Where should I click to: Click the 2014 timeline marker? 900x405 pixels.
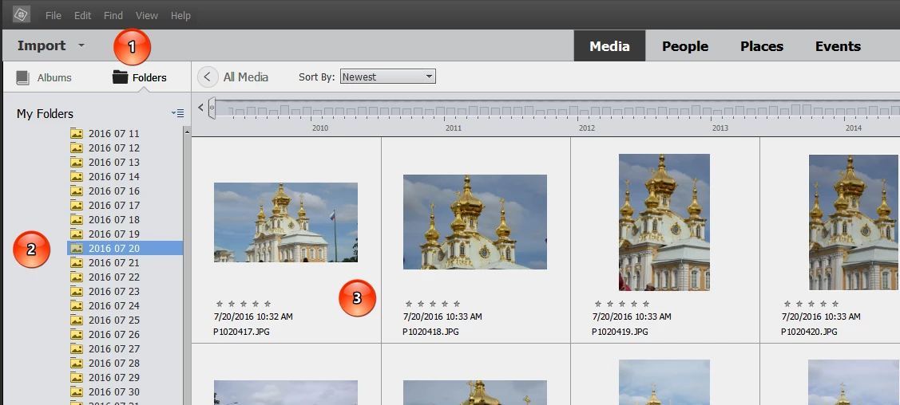click(854, 128)
